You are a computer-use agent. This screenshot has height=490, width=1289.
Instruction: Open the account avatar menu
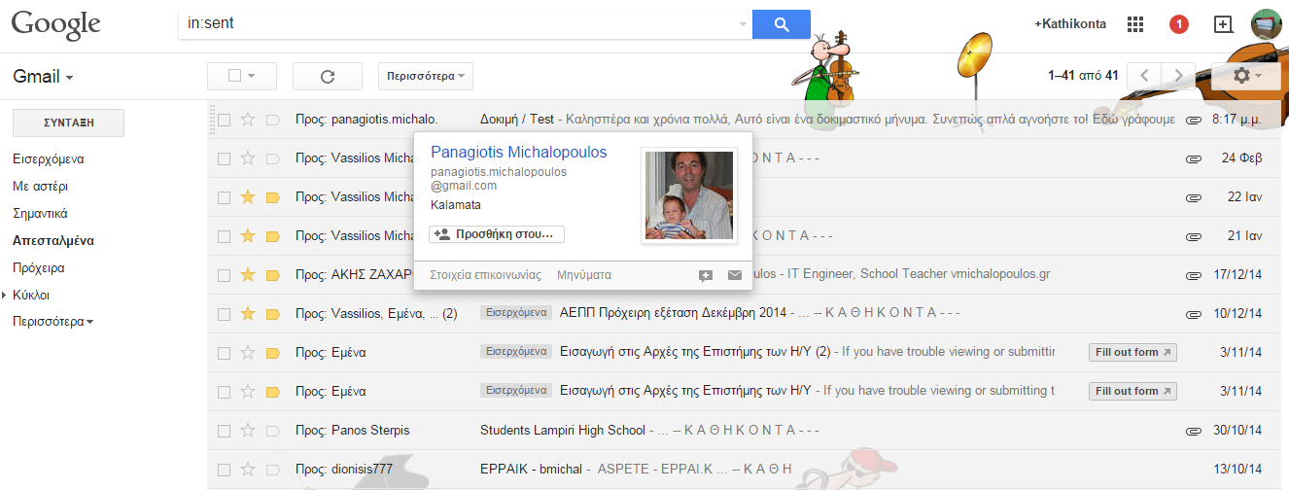[x=1266, y=24]
